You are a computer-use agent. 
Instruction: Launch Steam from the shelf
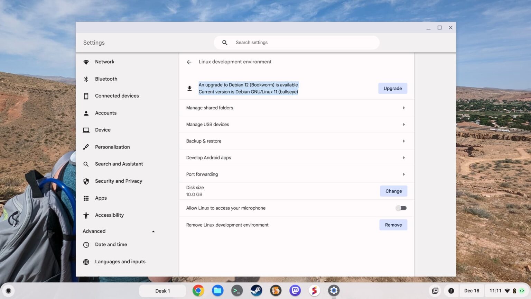(x=256, y=291)
